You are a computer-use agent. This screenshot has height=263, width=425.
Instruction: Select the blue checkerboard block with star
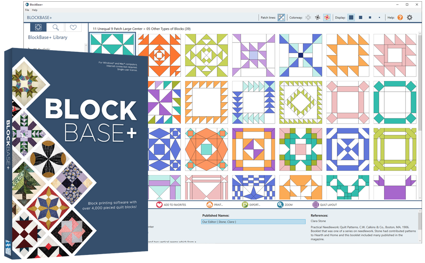point(254,187)
